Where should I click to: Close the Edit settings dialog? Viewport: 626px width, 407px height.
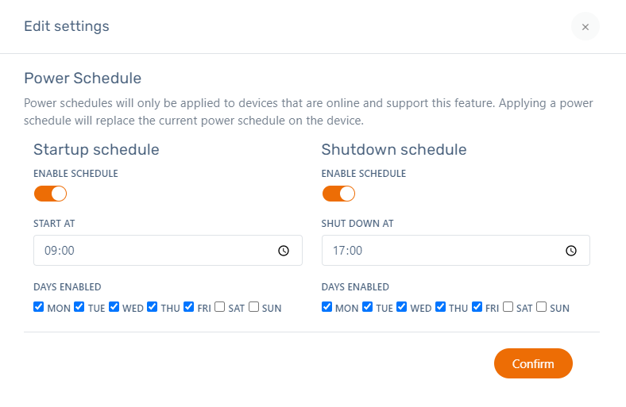pos(585,27)
